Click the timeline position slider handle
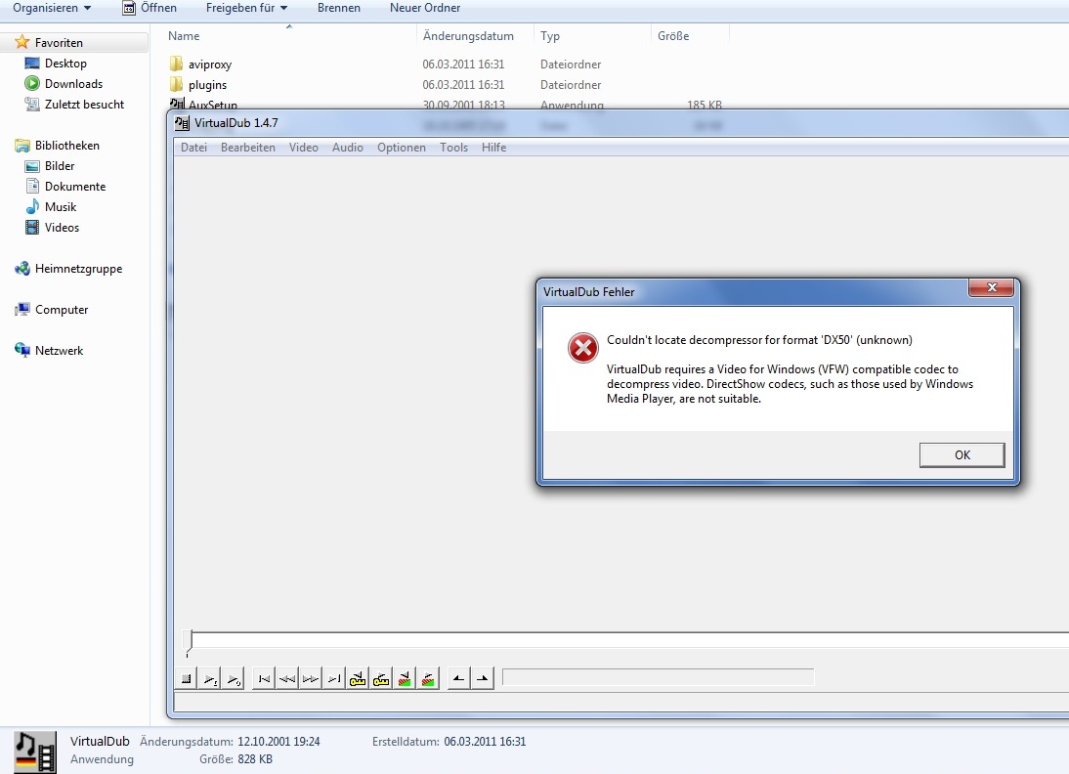The image size is (1069, 774). tap(189, 641)
